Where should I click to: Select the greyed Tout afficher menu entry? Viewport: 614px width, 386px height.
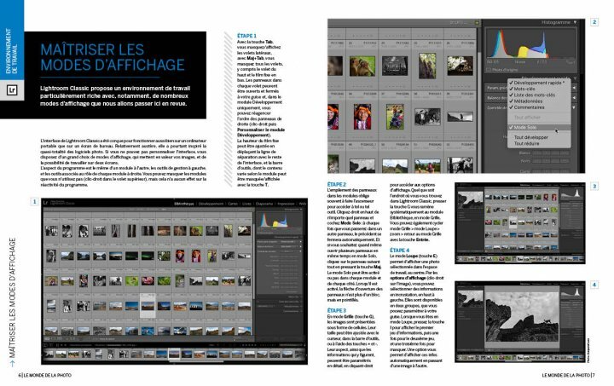click(527, 118)
